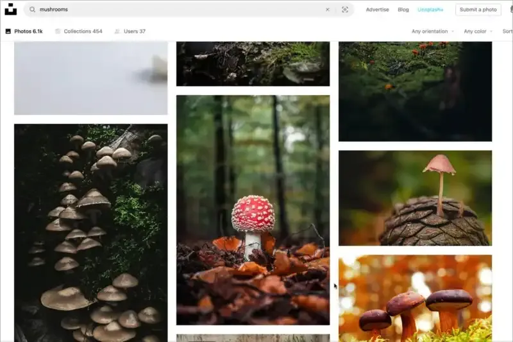Clear the mushrooms search text
This screenshot has width=513, height=342.
tap(328, 10)
